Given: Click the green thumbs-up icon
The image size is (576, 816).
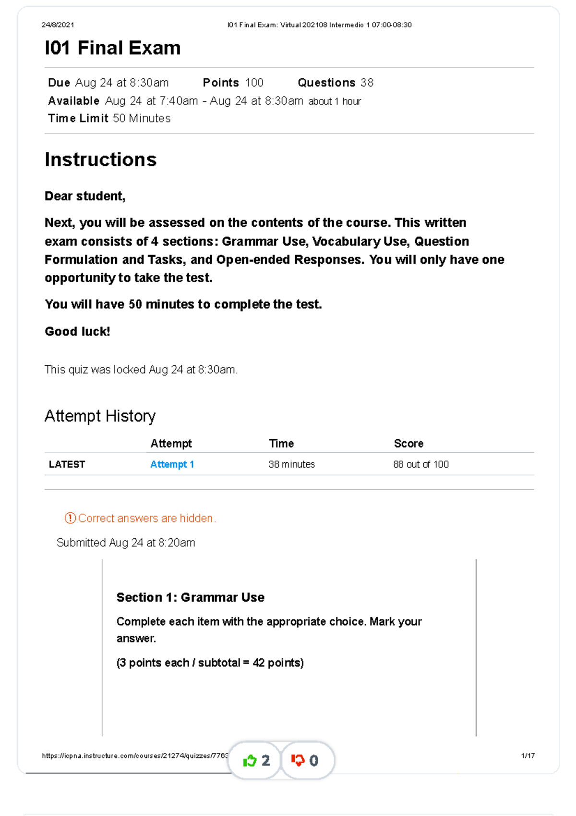Looking at the screenshot, I should 250,761.
